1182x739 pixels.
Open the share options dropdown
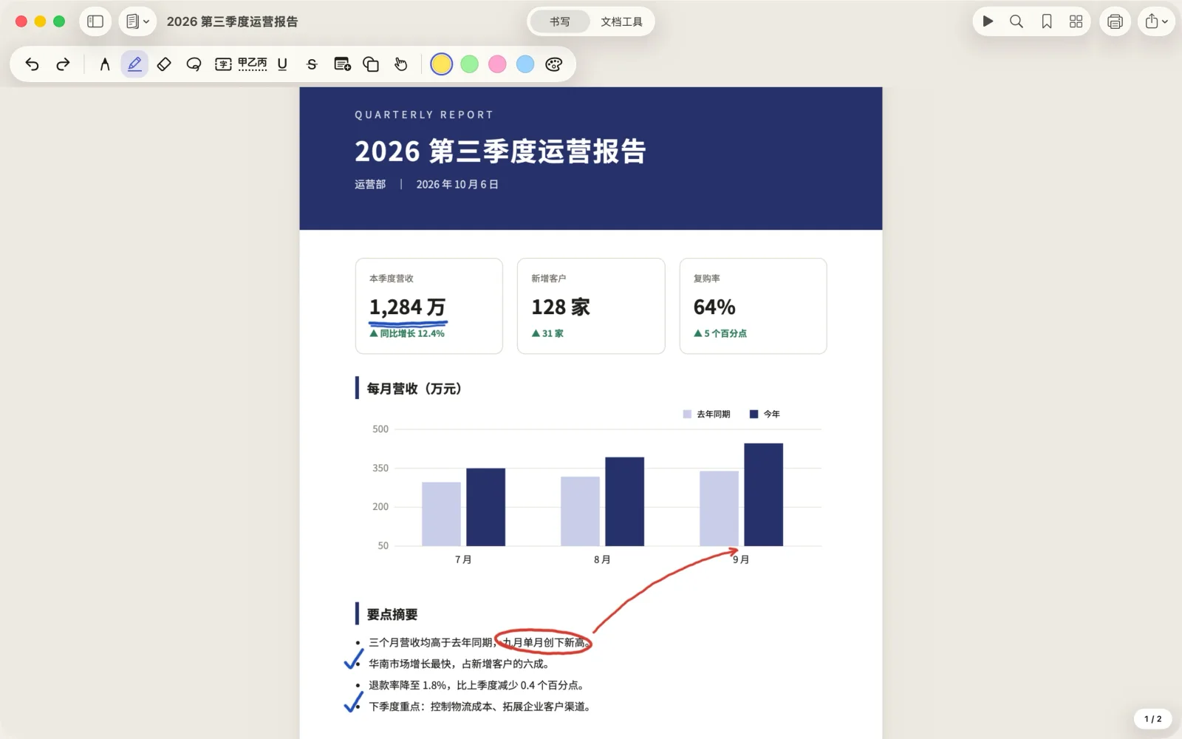(x=1156, y=21)
